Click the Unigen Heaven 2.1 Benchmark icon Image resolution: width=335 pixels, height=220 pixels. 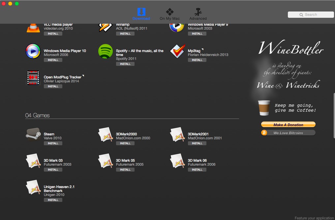point(33,188)
